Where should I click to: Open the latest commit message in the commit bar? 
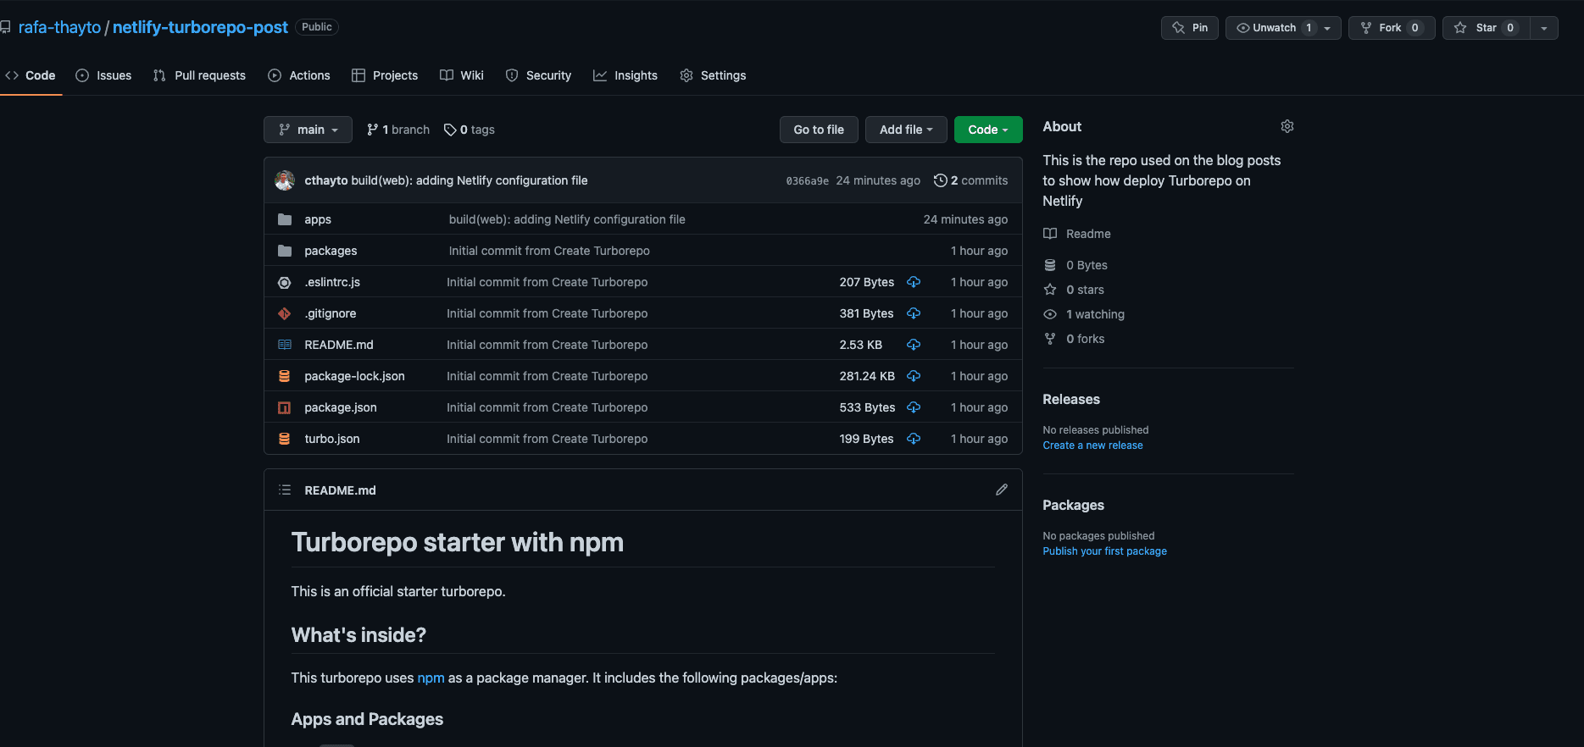tap(470, 180)
